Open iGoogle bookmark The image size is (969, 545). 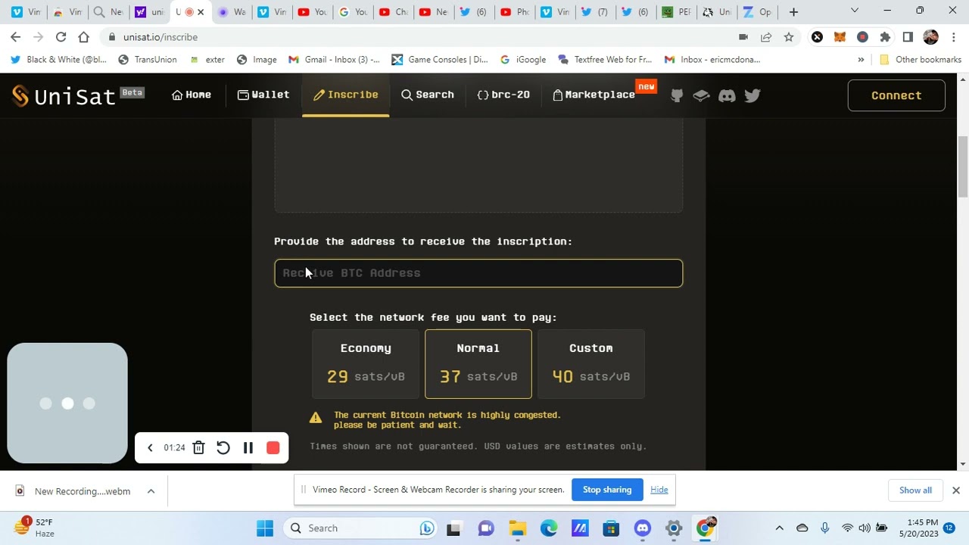[523, 60]
